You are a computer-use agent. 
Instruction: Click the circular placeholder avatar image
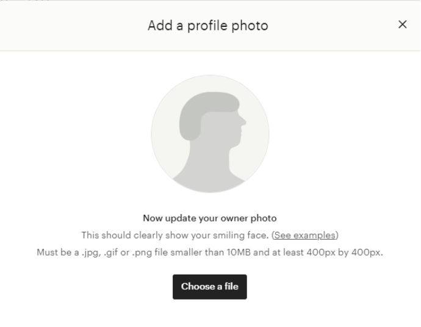pos(210,134)
